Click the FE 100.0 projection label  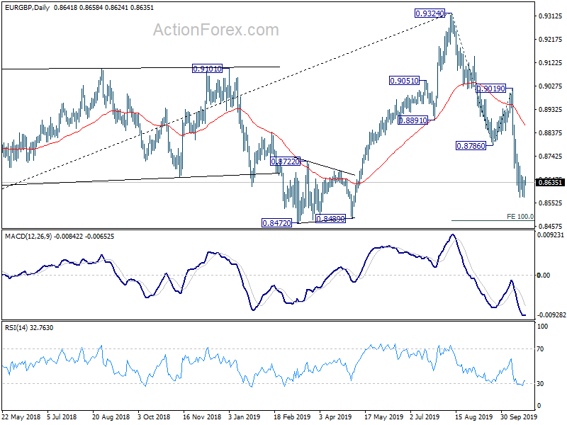[x=520, y=217]
